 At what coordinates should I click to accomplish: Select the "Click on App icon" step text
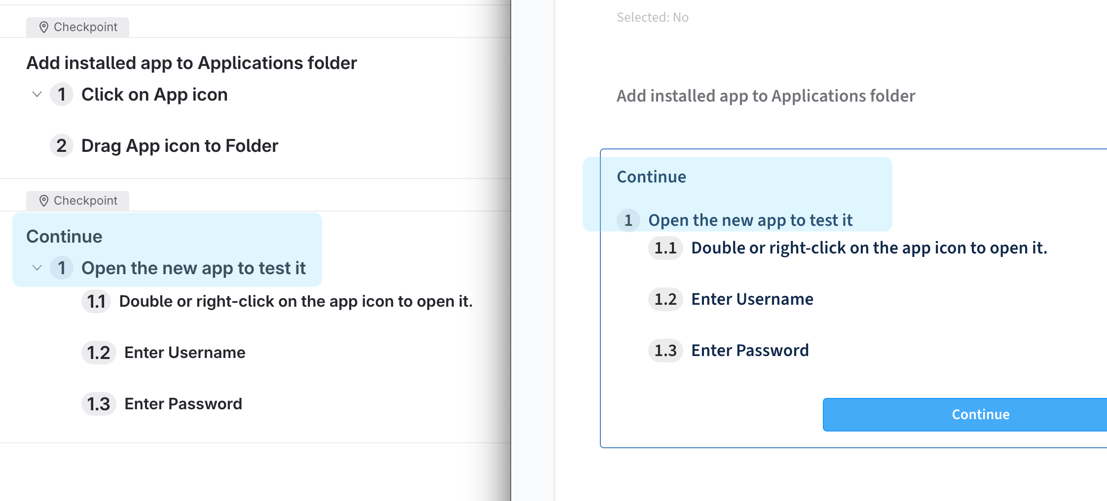click(154, 95)
